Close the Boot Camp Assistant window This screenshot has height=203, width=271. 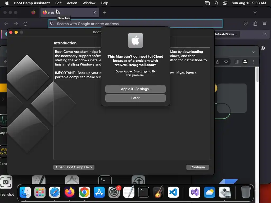click(11, 32)
